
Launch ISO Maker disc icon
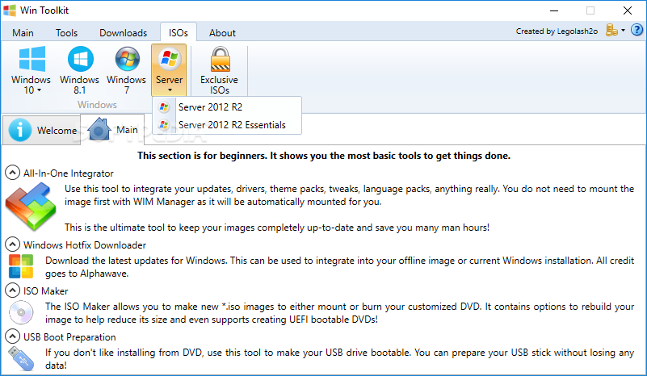coord(21,312)
